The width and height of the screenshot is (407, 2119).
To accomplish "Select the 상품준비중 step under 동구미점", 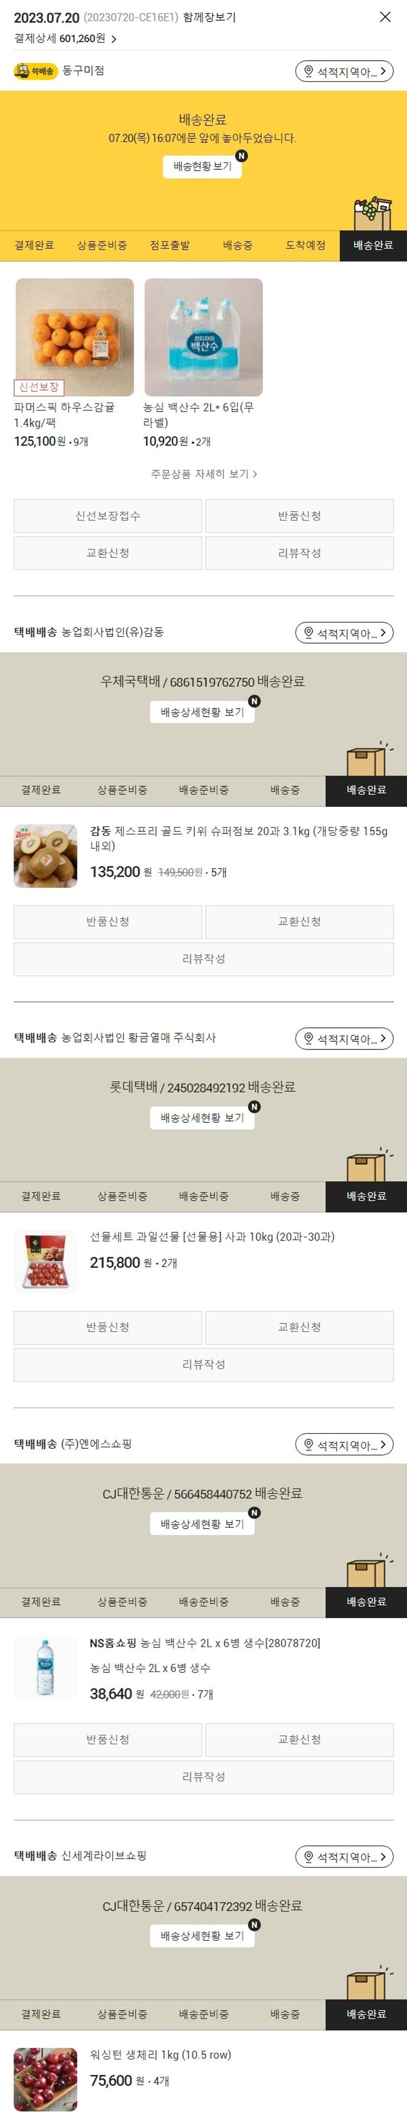I will [x=102, y=245].
